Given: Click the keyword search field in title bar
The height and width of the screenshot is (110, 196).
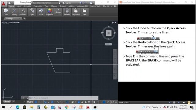Looking at the screenshot, I should tap(46, 3).
